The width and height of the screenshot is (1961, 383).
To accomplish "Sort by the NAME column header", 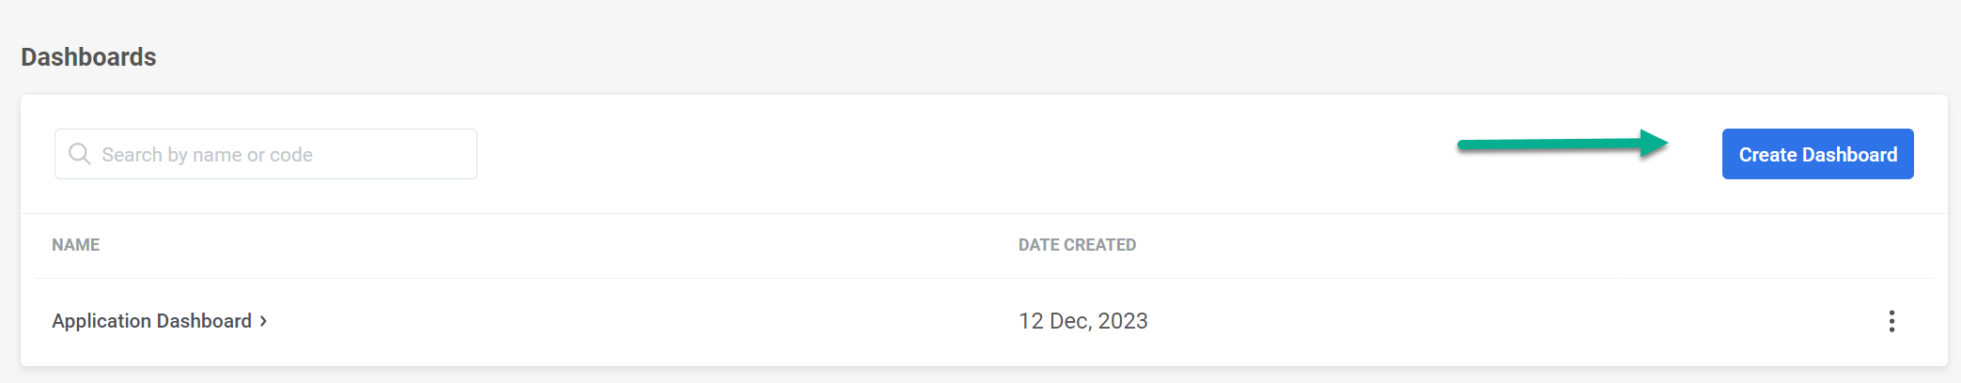I will coord(75,245).
